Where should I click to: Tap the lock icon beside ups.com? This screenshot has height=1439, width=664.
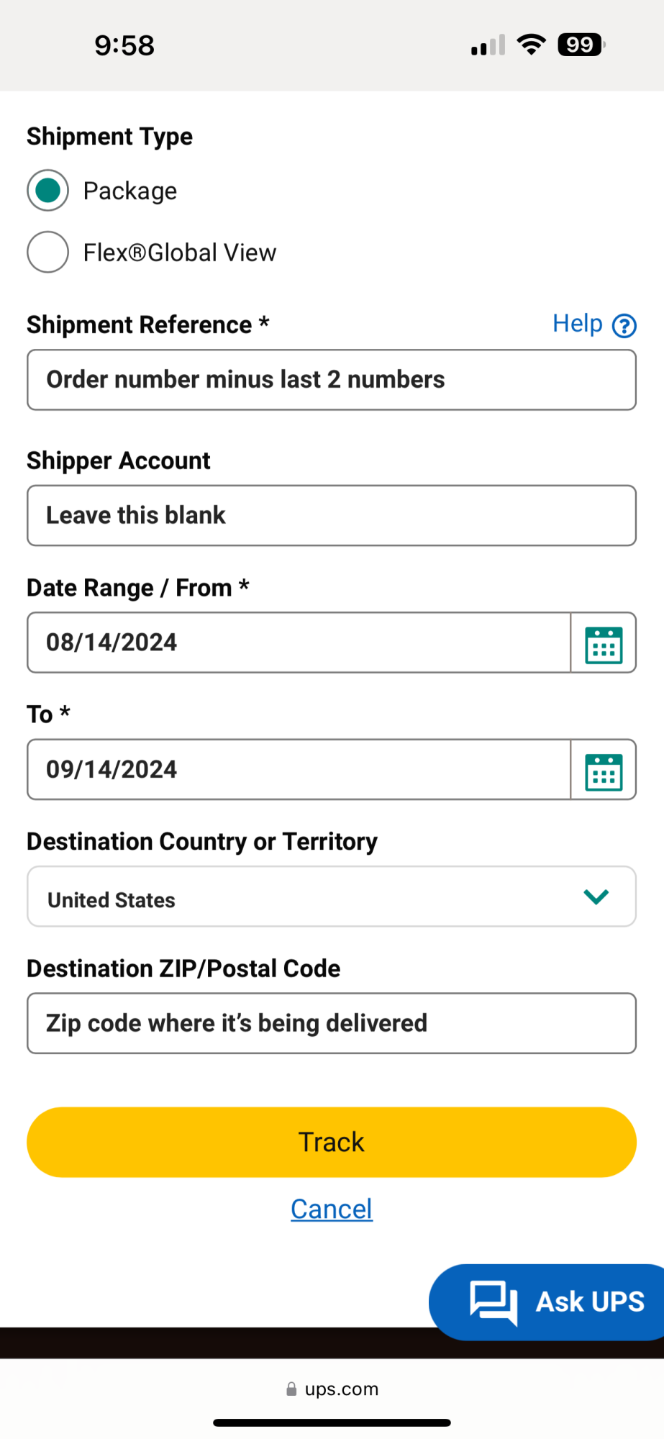point(291,1389)
